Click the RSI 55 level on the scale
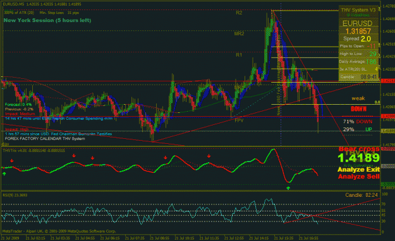Screen dimensions: 395x241 (x=384, y=211)
